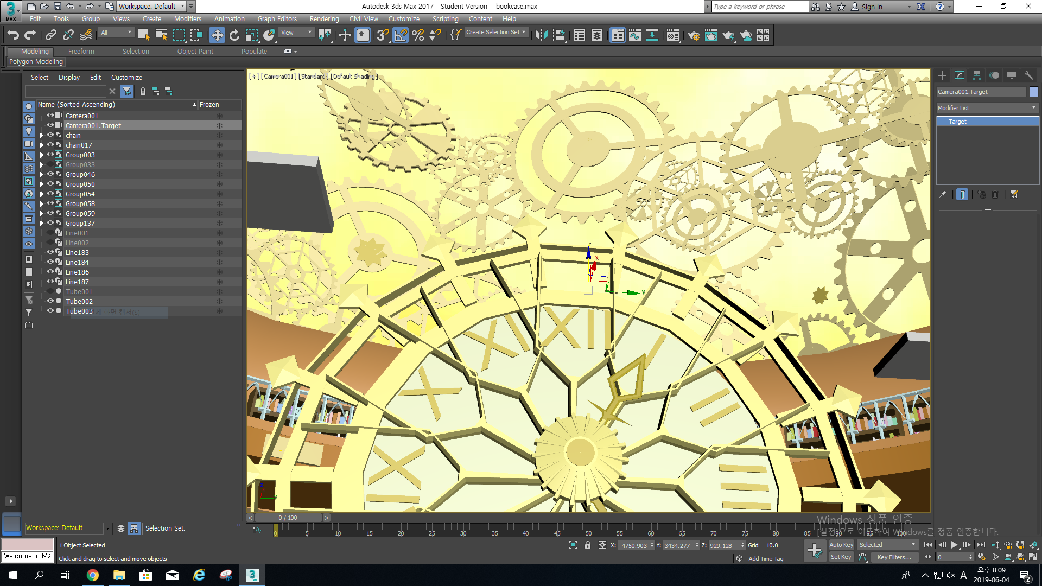The height and width of the screenshot is (586, 1042).
Task: Toggle Angle Snap in the toolbar
Action: pos(401,35)
